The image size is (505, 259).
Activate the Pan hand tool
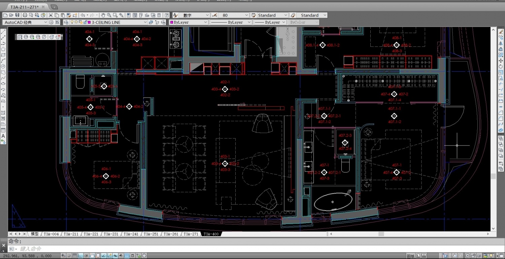coord(103,15)
